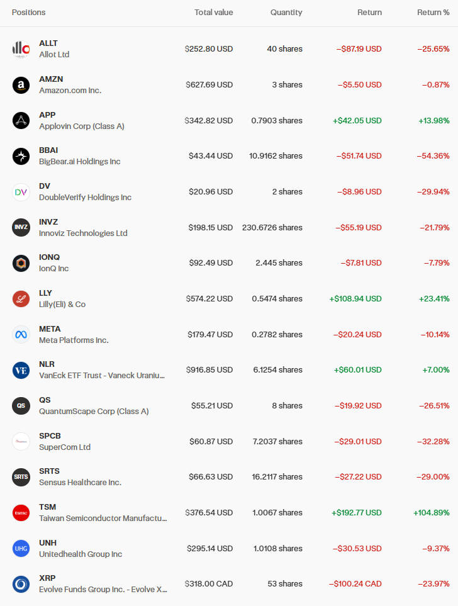Click the Meta infinity logo icon

[21, 335]
